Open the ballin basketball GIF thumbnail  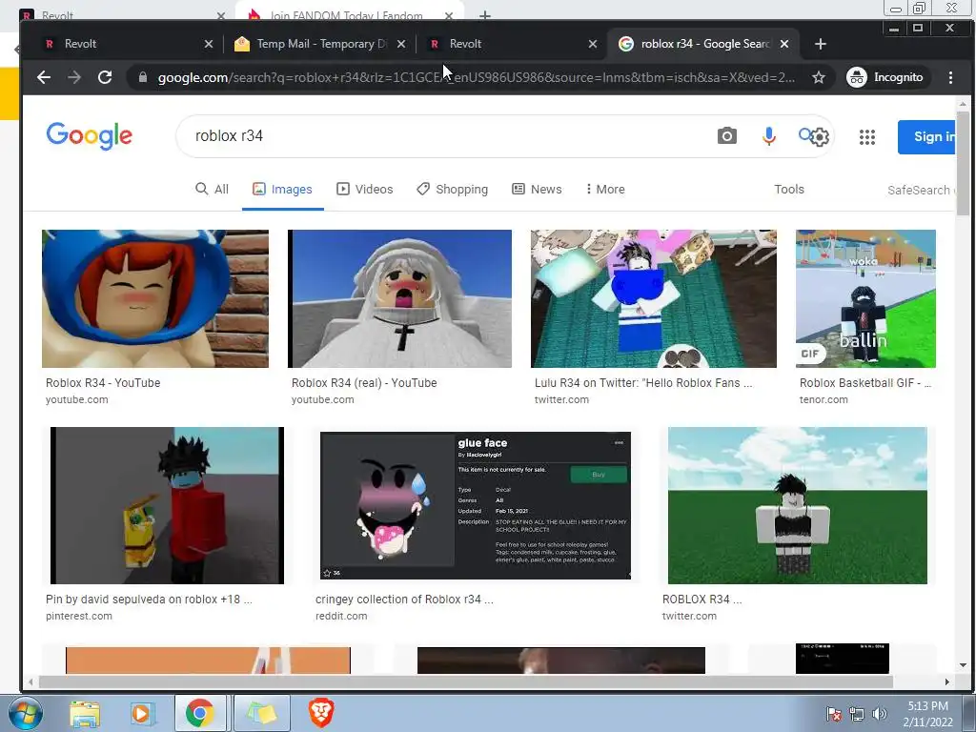(865, 298)
